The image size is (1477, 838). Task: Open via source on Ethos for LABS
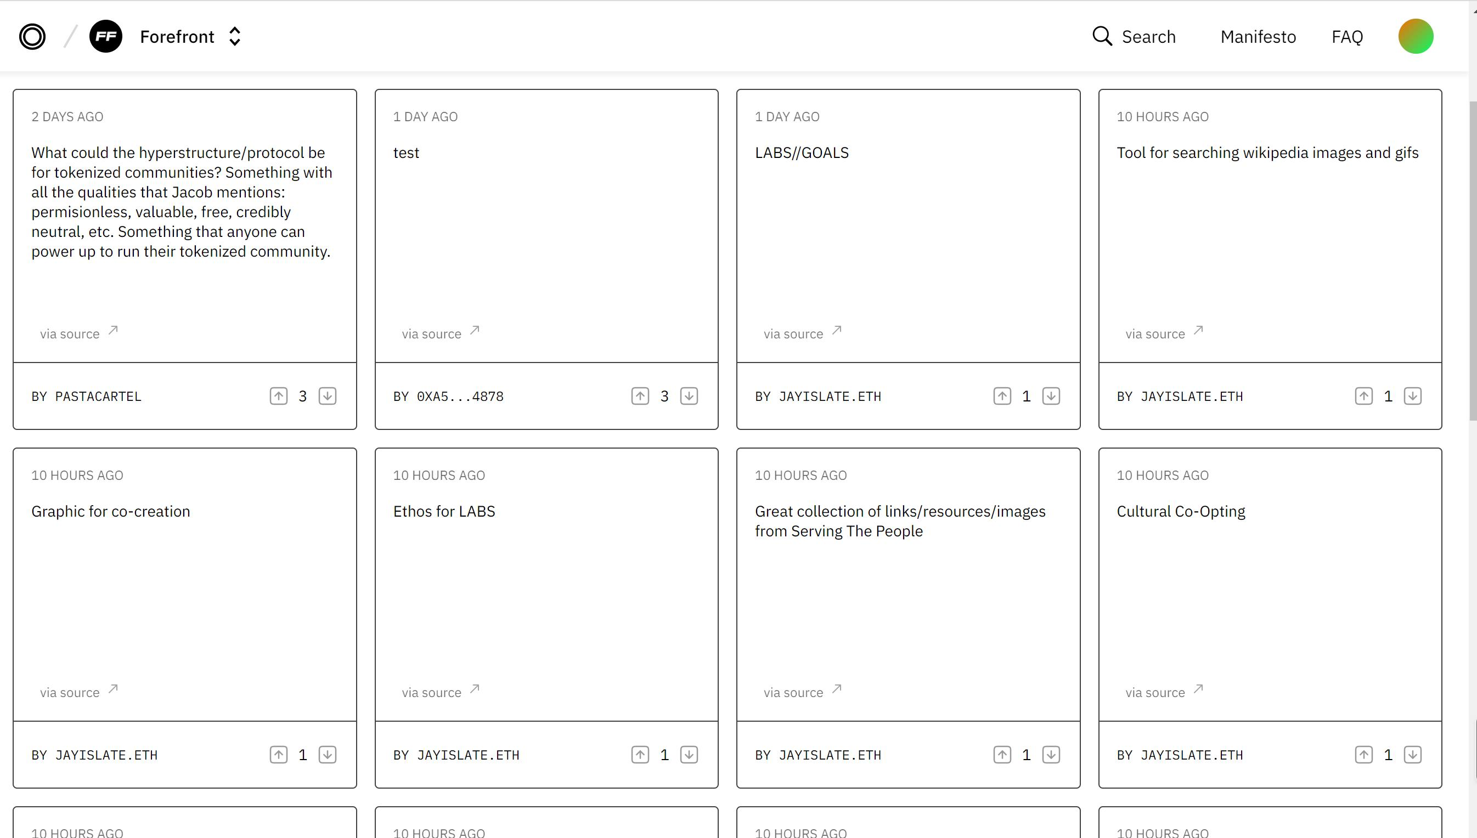click(x=441, y=692)
